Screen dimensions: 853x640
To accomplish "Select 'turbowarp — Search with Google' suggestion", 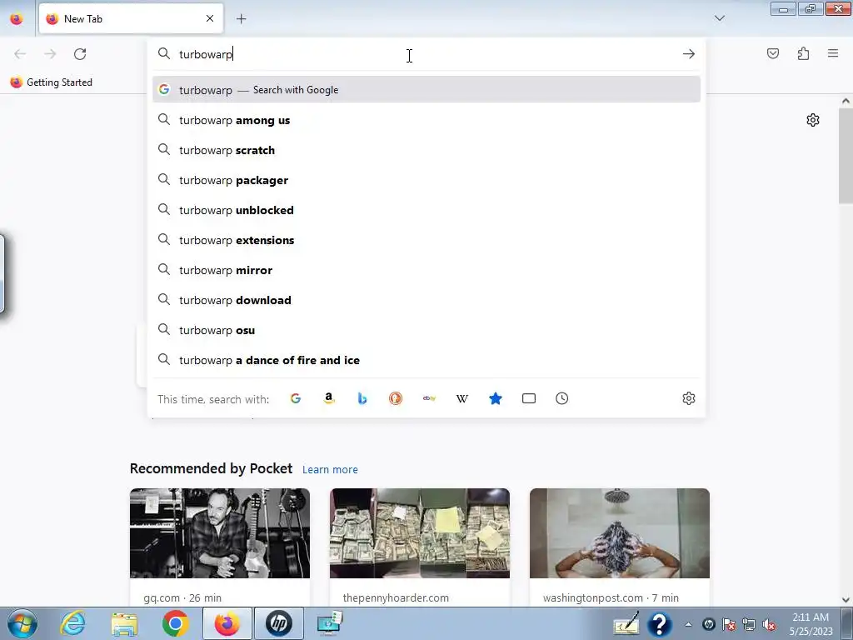I will (426, 90).
